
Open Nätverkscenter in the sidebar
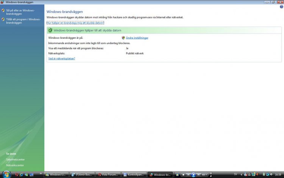coord(15,165)
